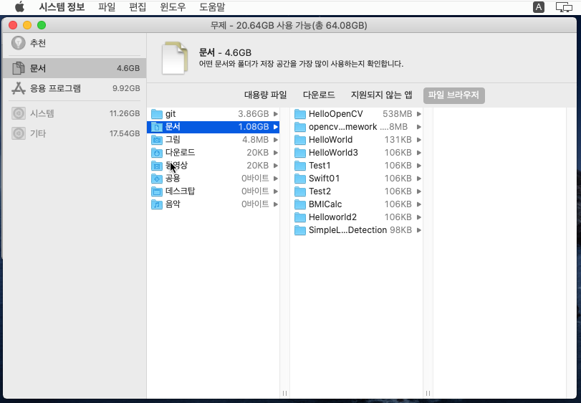Open the File (파일) menu

(x=106, y=7)
